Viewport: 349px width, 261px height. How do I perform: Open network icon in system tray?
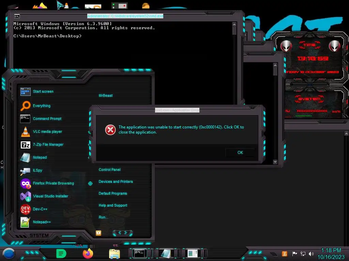[x=303, y=254]
